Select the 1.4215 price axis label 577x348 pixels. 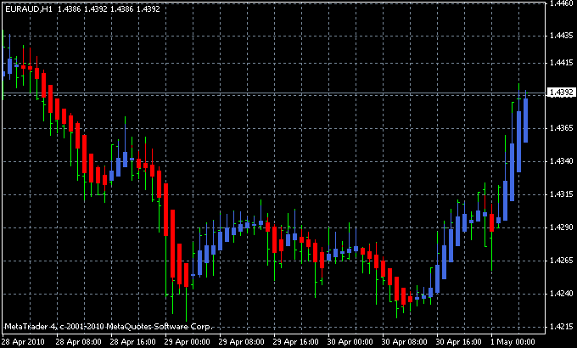(561, 327)
